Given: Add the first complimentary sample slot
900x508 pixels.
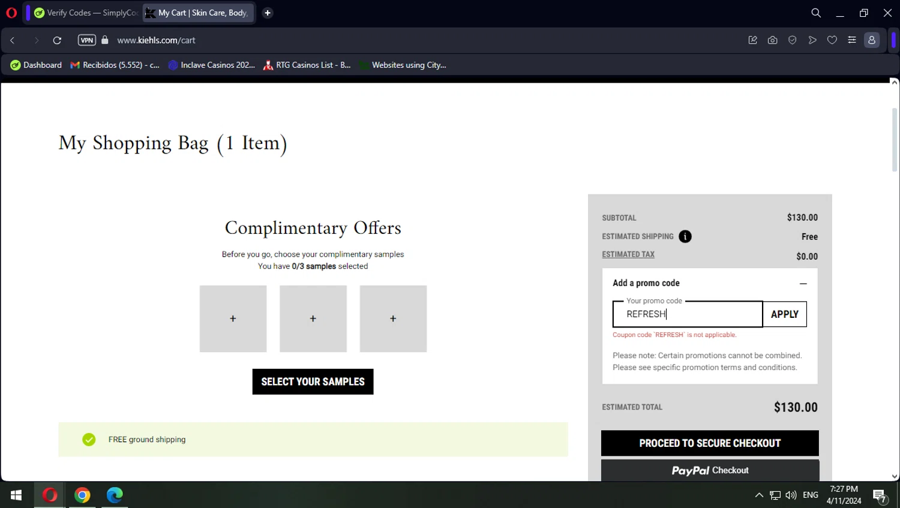Looking at the screenshot, I should click(x=233, y=318).
